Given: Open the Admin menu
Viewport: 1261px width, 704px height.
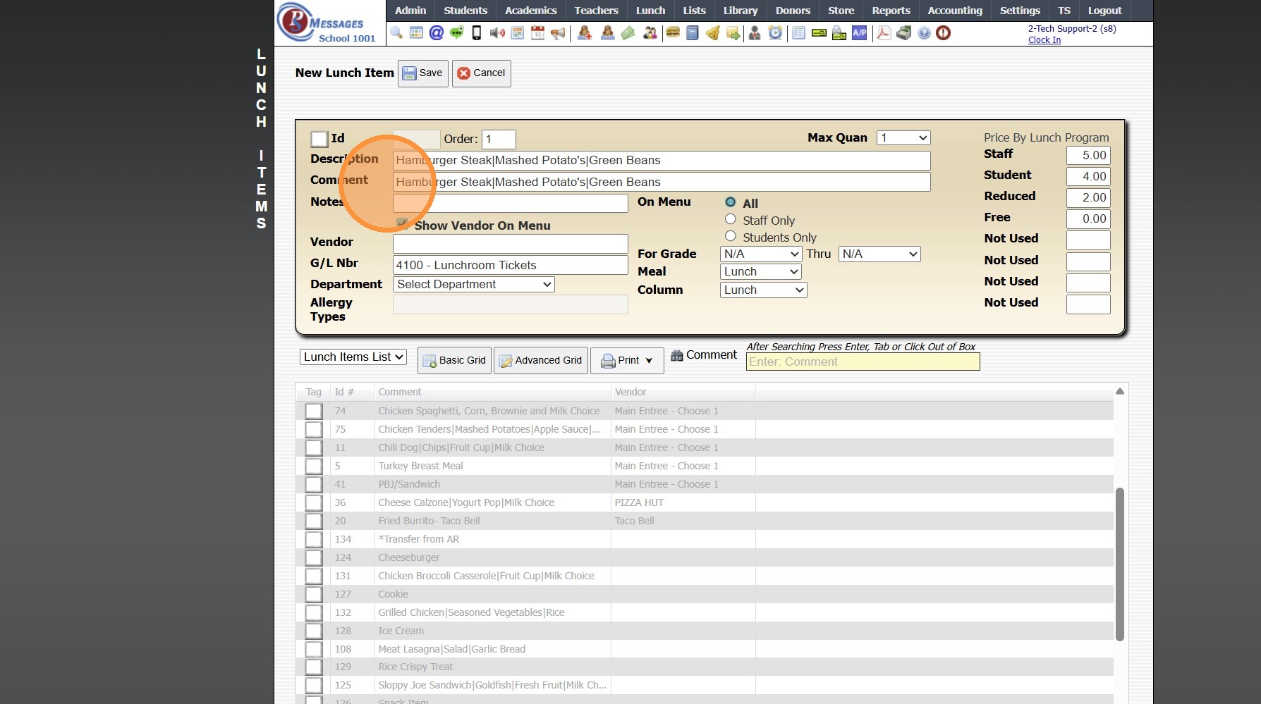Looking at the screenshot, I should point(410,11).
